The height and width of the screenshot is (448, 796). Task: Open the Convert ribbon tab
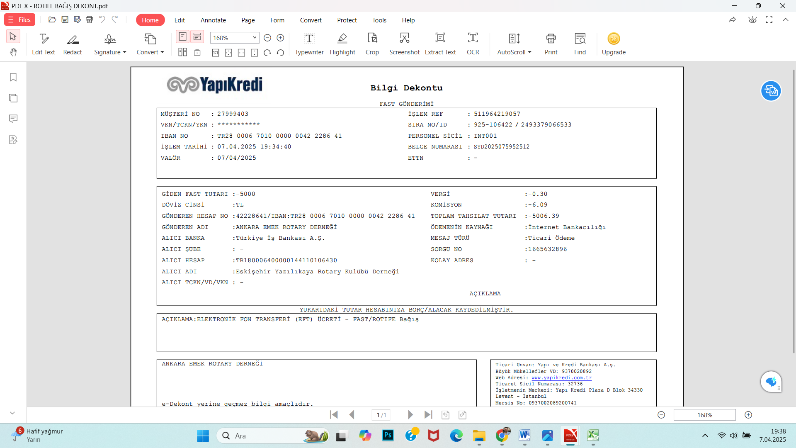pos(311,20)
